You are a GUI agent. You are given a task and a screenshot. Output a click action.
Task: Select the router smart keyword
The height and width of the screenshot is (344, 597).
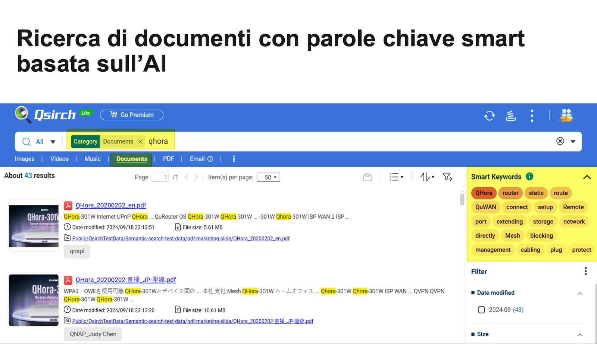point(510,193)
